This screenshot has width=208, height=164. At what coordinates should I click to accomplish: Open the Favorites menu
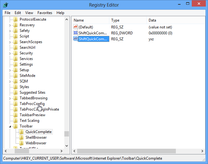[x=45, y=13]
